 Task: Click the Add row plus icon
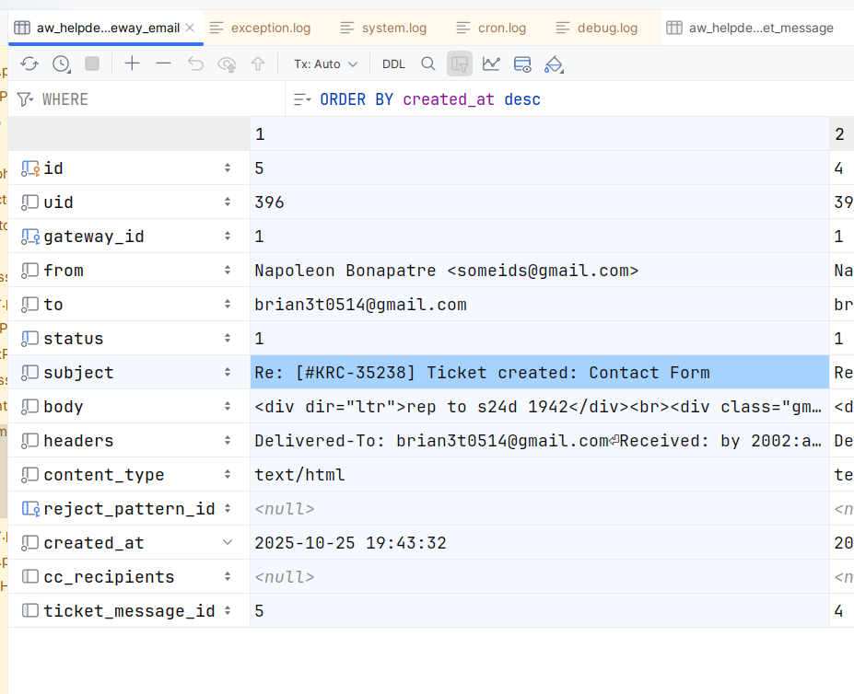point(133,64)
